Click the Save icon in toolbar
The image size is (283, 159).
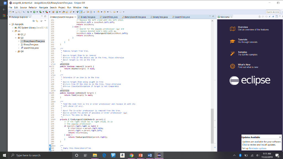(16, 12)
